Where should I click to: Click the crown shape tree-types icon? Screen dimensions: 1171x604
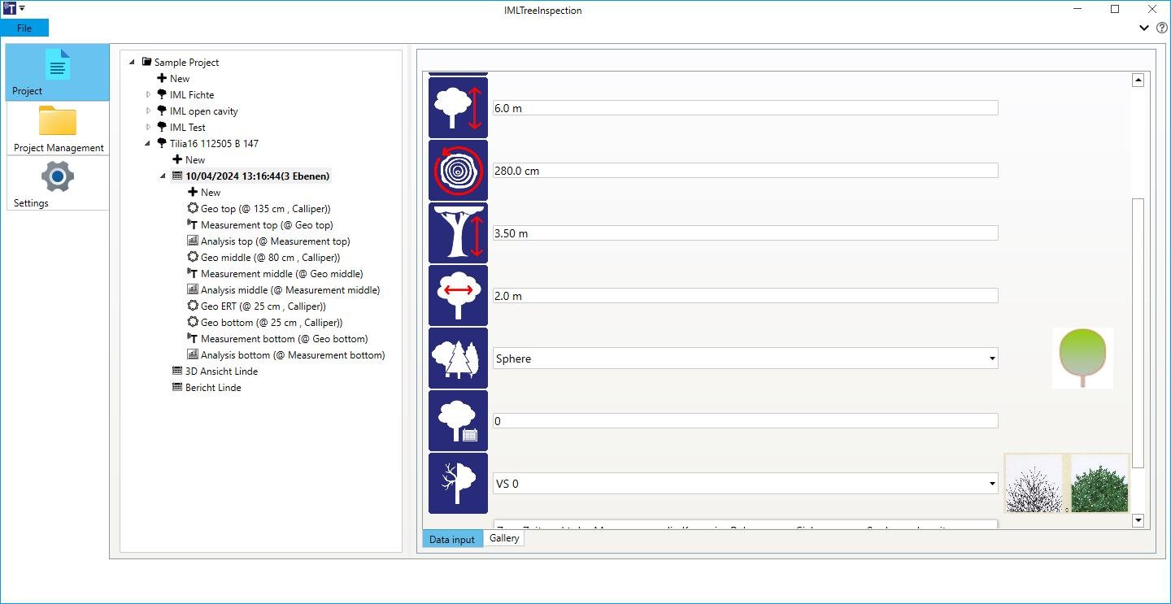(x=458, y=358)
